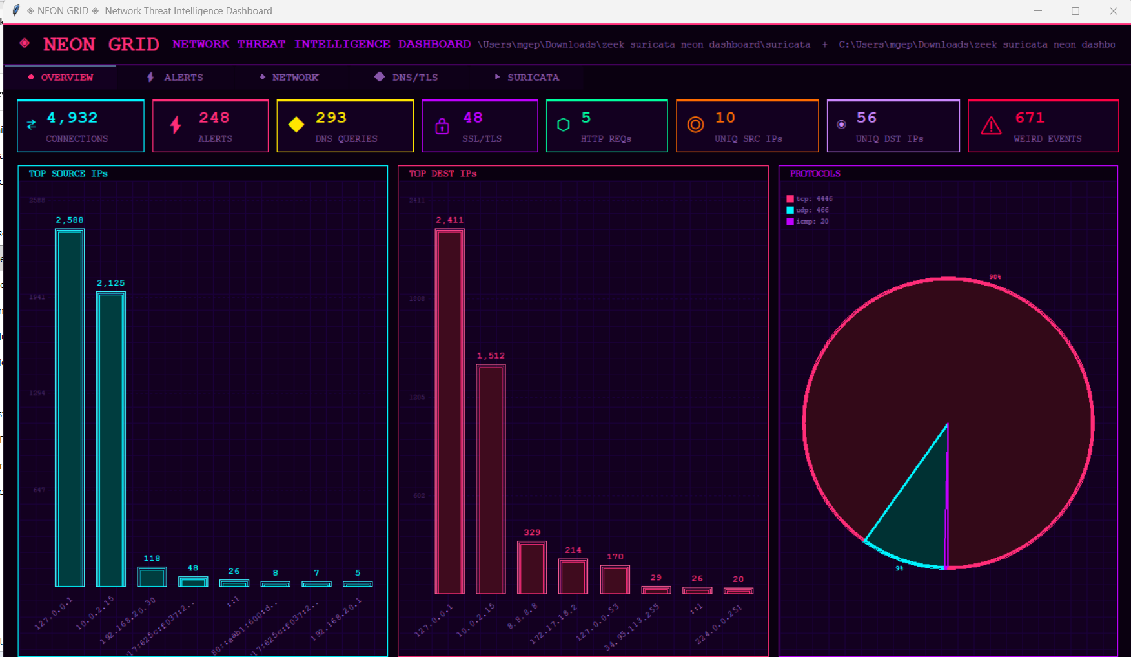
Task: Select the target icon on UNIQ SRC IPs card
Action: tap(695, 125)
